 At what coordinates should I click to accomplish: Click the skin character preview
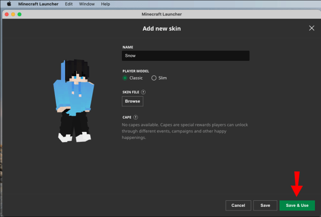tap(74, 101)
